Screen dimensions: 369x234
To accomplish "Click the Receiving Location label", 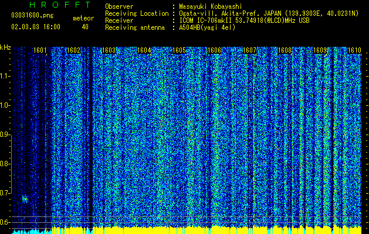I will [x=137, y=13].
